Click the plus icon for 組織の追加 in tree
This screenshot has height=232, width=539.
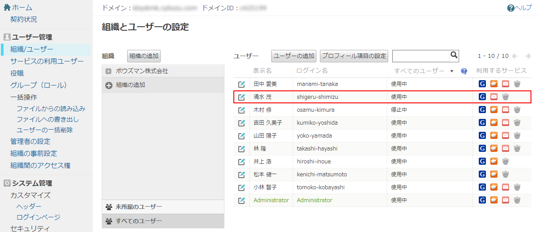tap(109, 85)
